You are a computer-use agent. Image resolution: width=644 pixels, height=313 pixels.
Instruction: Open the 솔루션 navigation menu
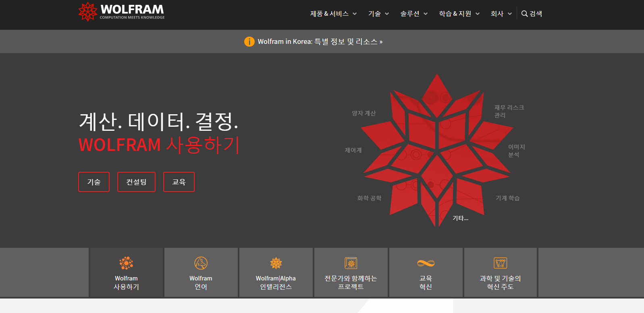[x=410, y=14]
